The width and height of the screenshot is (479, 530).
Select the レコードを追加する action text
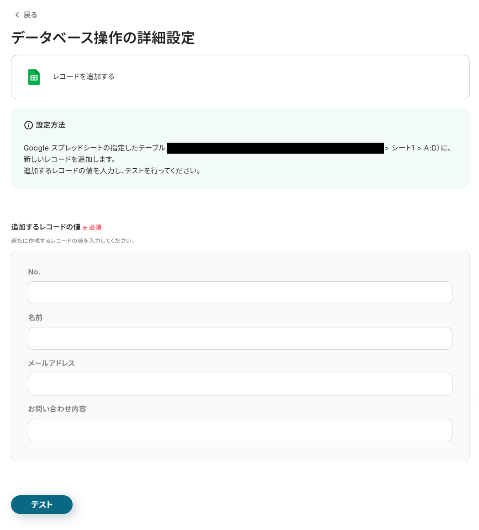[84, 77]
